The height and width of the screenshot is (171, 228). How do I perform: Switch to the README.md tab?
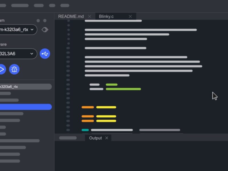pos(71,17)
